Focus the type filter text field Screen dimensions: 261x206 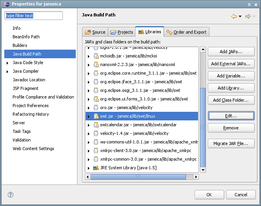(34, 16)
